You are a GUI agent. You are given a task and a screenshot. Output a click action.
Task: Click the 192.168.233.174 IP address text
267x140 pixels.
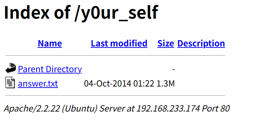coord(168,109)
